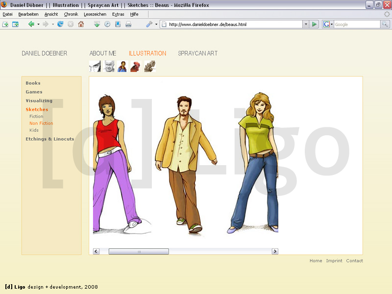
Task: Follow the Home footer link
Action: coord(316,261)
